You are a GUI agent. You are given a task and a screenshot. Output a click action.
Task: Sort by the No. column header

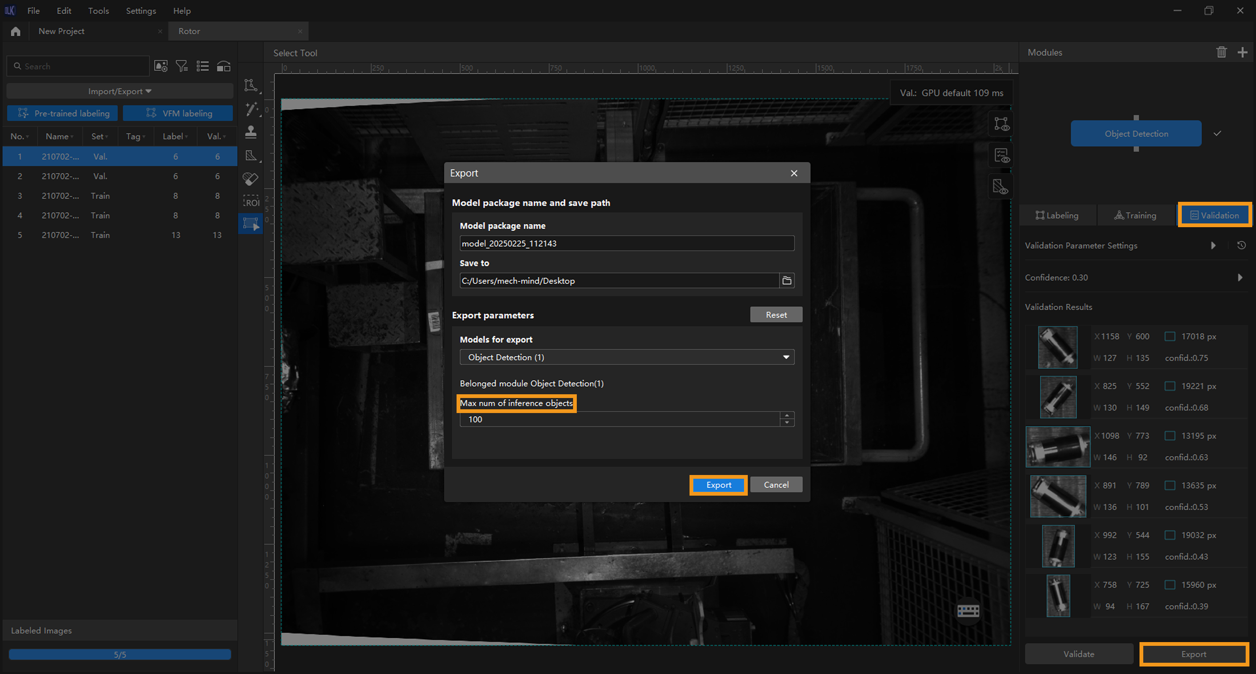pyautogui.click(x=20, y=137)
